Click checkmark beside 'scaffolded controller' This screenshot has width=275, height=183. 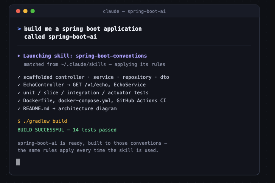pyautogui.click(x=19, y=77)
